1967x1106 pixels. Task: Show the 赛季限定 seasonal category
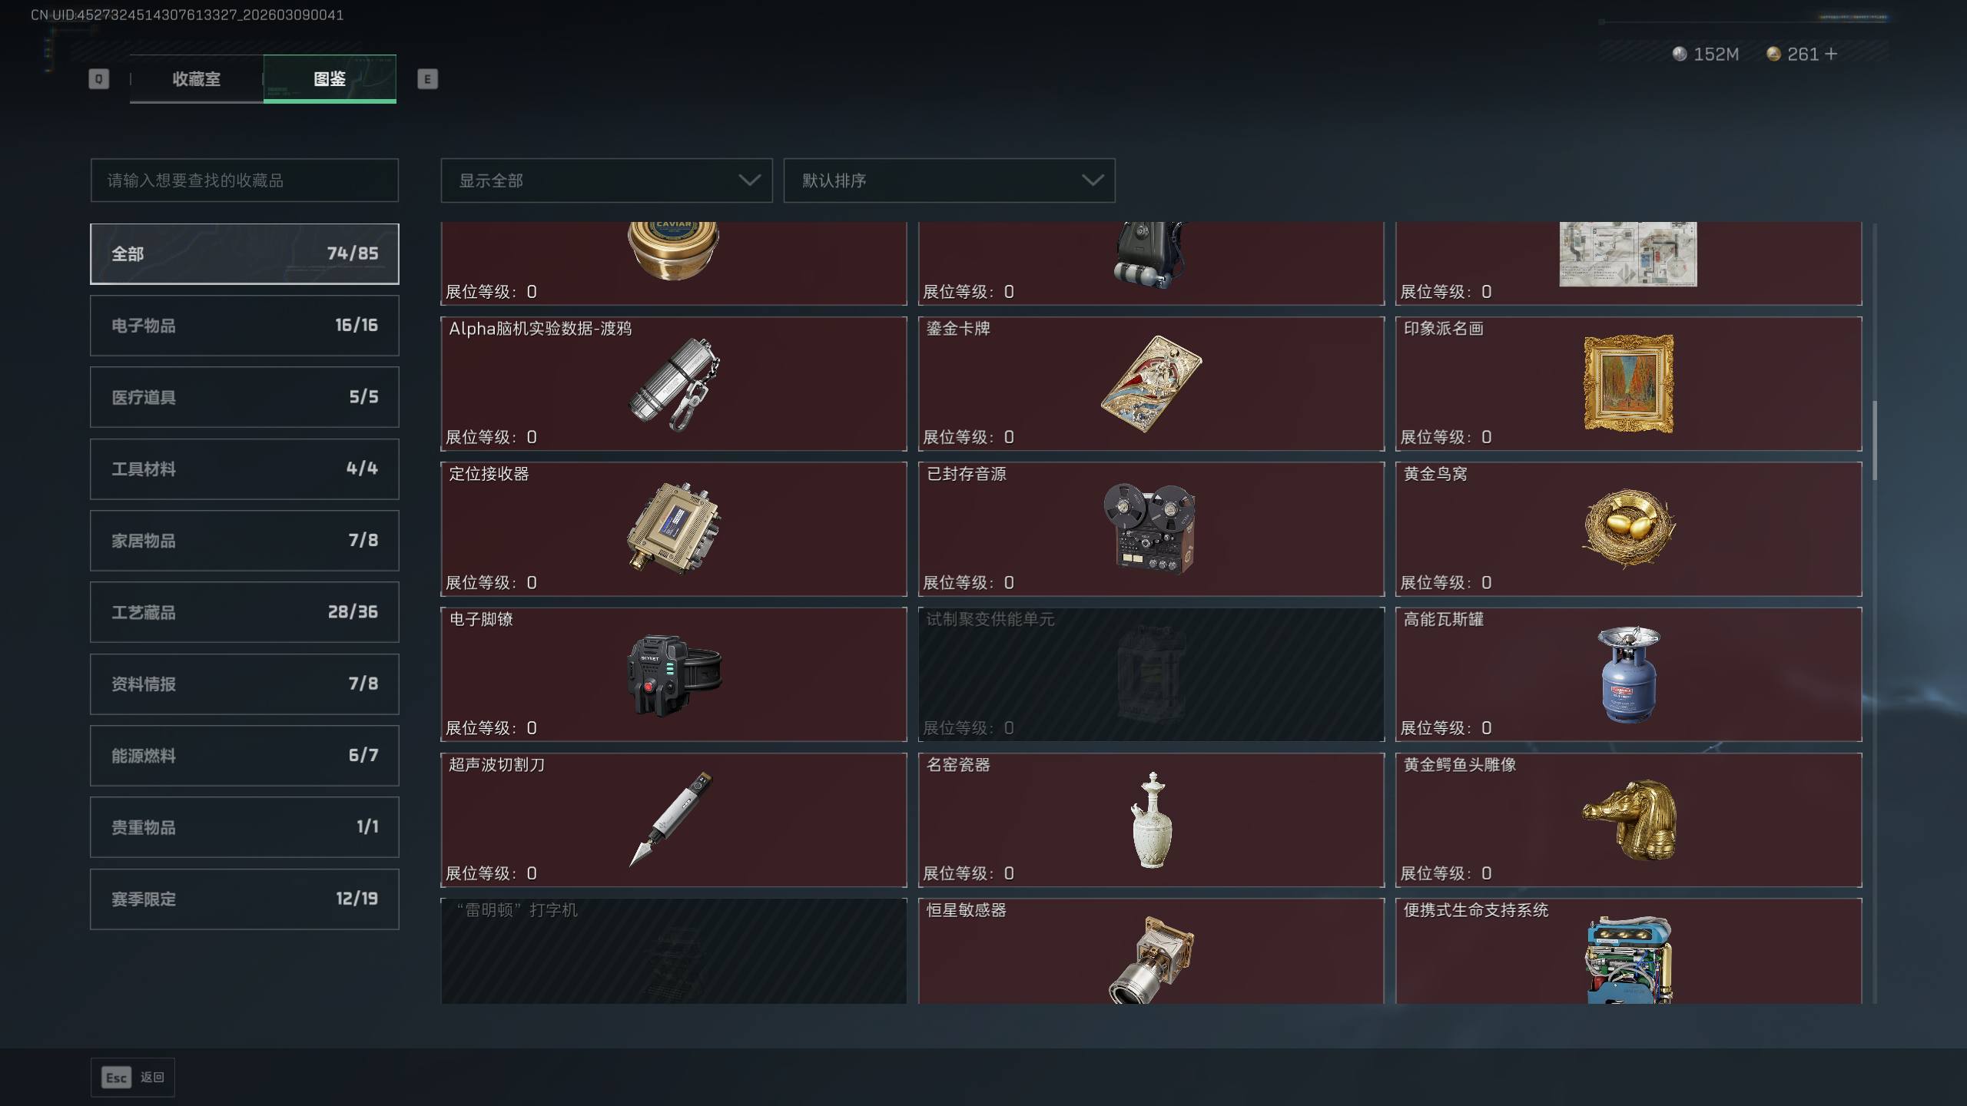click(244, 899)
